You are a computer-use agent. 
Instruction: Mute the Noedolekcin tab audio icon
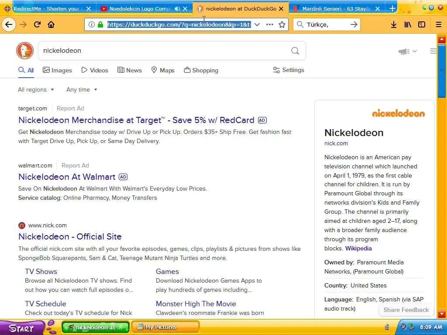coord(177,9)
